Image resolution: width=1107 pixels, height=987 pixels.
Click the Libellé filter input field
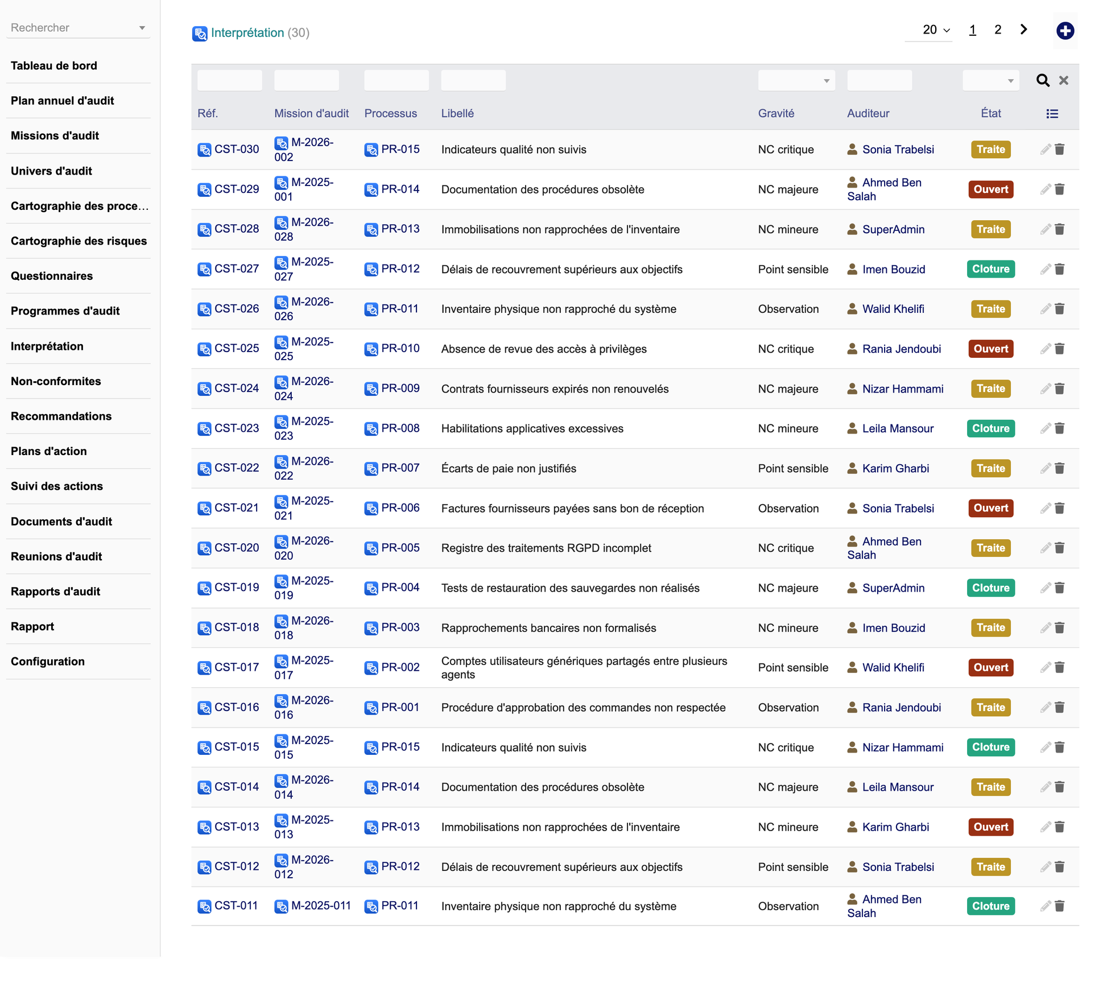[473, 81]
